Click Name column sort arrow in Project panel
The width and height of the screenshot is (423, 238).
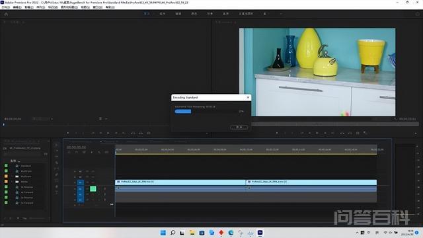click(19, 161)
